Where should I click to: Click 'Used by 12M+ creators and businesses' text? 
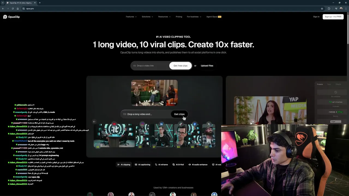pos(173,188)
